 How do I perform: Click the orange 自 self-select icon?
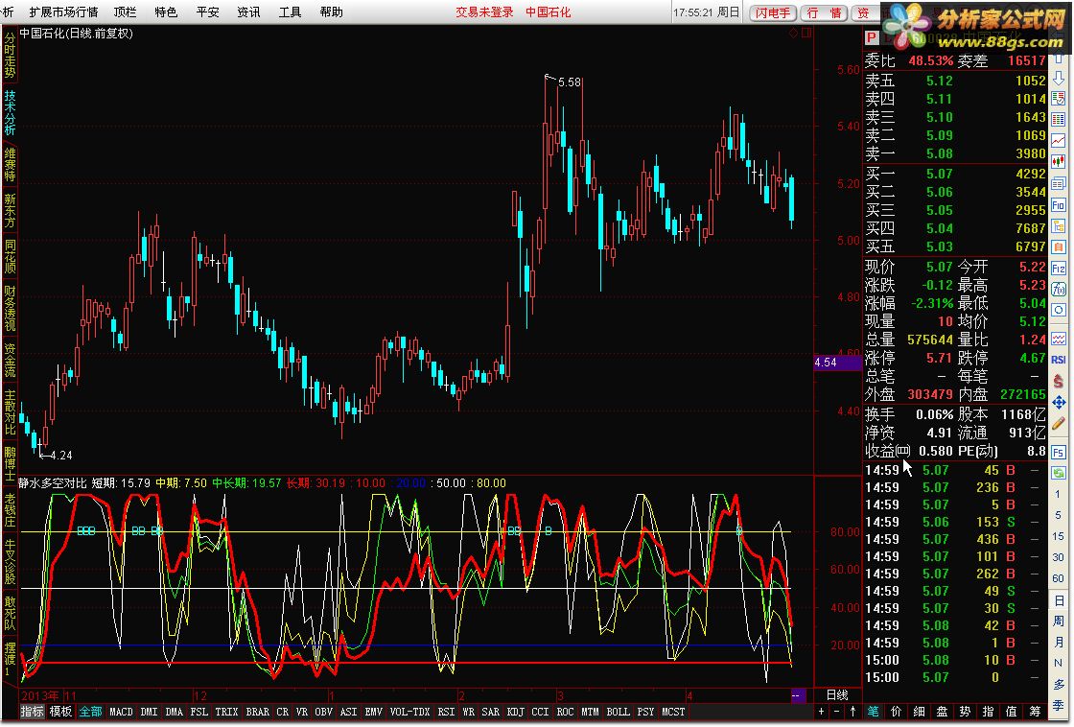pos(1059,246)
